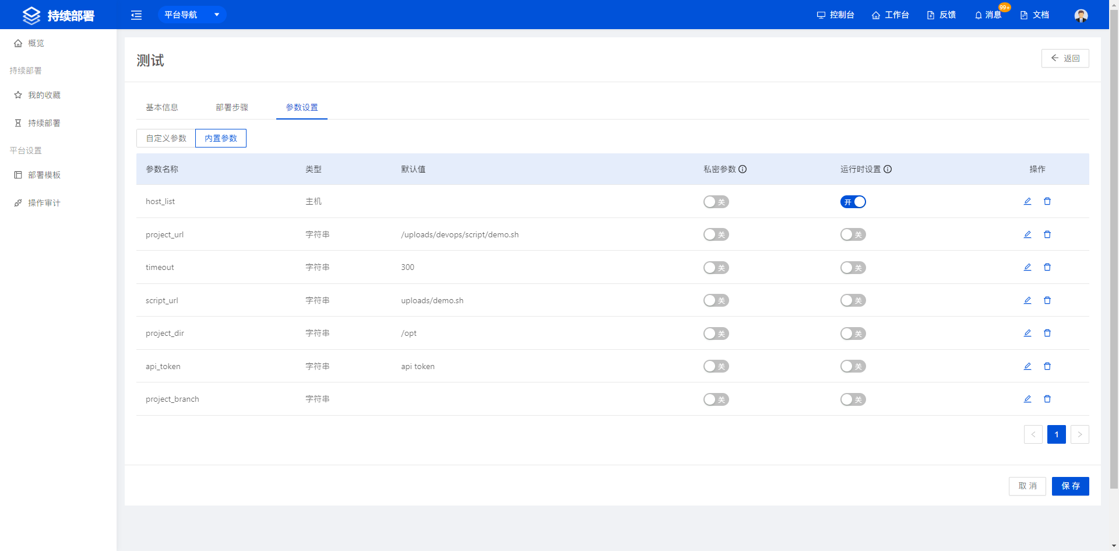Collapse the sidebar with the menu fold icon
Screen dimensions: 1119x551
[x=136, y=15]
